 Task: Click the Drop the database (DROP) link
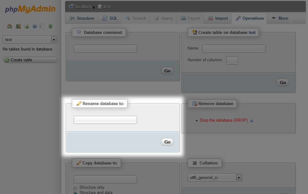click(224, 120)
